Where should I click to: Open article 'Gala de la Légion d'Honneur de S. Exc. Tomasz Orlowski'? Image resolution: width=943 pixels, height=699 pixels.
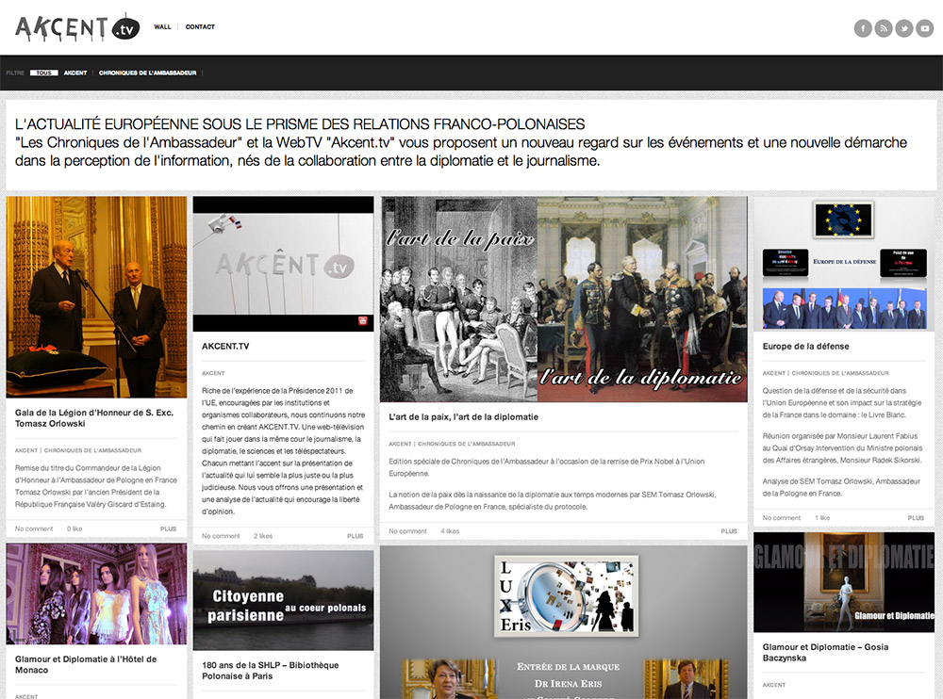(x=93, y=418)
